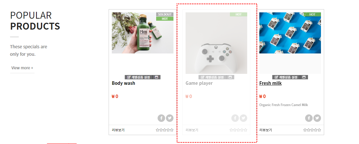This screenshot has width=359, height=144.
Task: Open Fresh milk product title link
Action: point(270,83)
